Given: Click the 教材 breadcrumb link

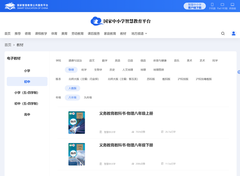Looking at the screenshot, I should click(20, 45).
